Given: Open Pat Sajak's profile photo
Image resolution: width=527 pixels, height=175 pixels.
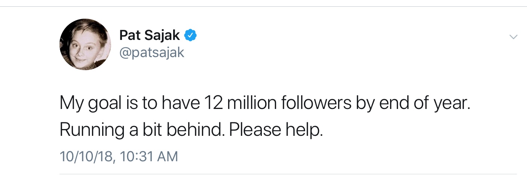Looking at the screenshot, I should (85, 44).
